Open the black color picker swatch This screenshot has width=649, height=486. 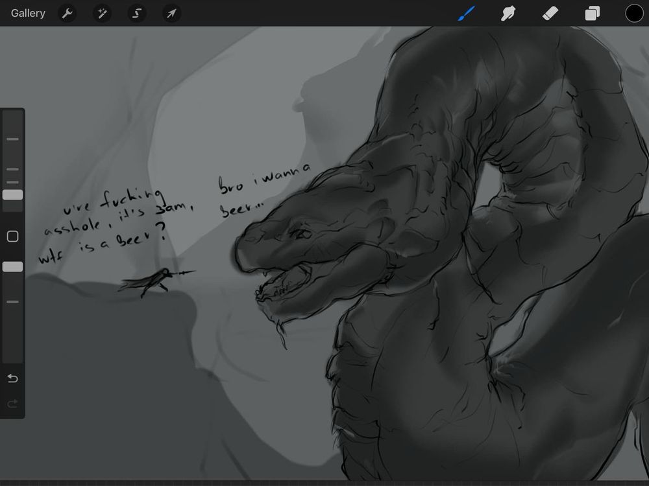pyautogui.click(x=634, y=13)
